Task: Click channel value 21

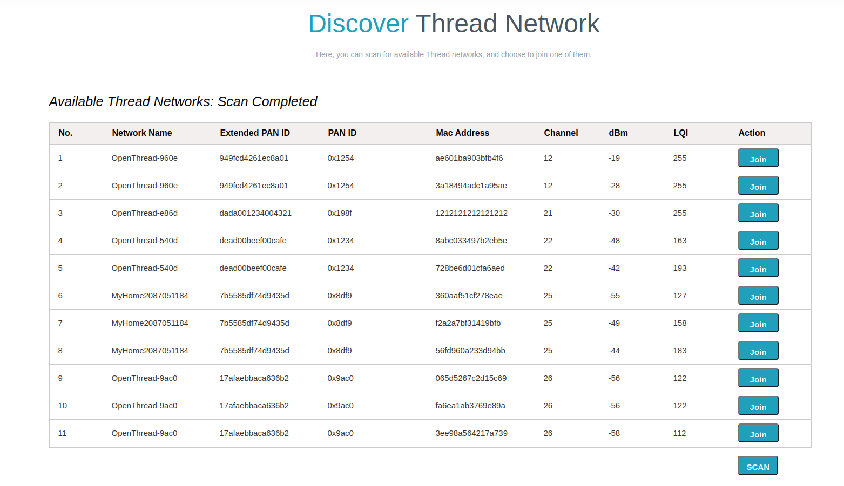Action: pos(548,213)
